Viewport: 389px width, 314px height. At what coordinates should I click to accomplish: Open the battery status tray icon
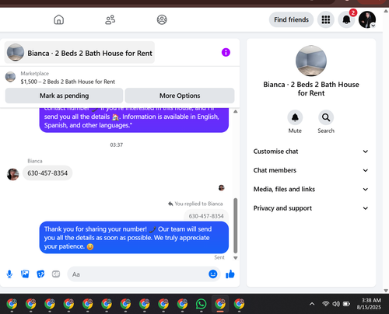[346, 303]
